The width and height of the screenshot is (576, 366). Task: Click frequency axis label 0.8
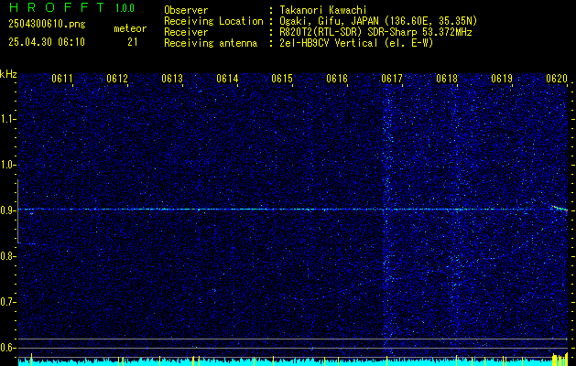click(7, 256)
